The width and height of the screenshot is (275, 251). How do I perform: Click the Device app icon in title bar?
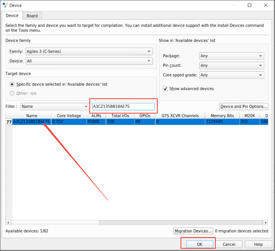point(5,5)
